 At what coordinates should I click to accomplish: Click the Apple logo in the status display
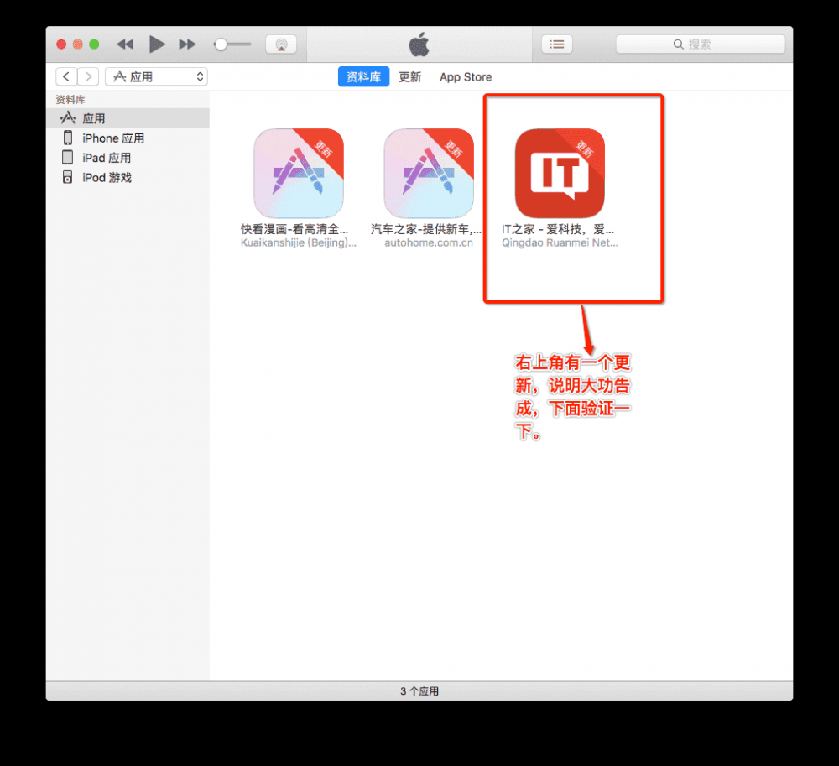tap(419, 44)
